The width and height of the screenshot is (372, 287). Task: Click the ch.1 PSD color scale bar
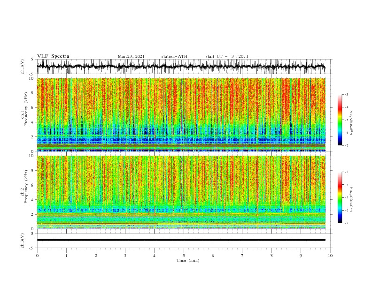click(340, 120)
